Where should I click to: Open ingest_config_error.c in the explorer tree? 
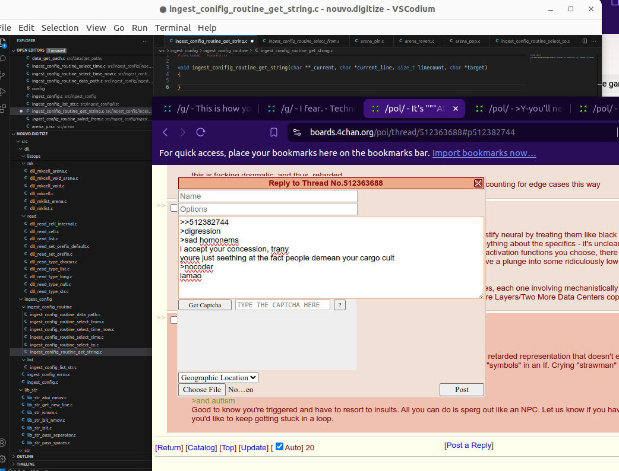49,374
